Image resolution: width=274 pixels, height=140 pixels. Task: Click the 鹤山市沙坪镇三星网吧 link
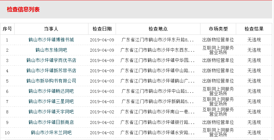click(x=51, y=101)
